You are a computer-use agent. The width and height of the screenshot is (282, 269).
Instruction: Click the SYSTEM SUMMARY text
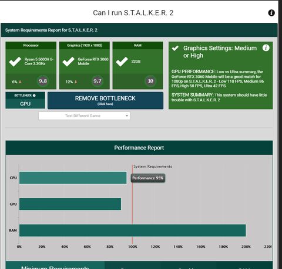pos(219,97)
